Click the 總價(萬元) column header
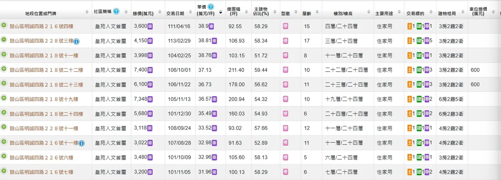501x180 pixels. 143,13
